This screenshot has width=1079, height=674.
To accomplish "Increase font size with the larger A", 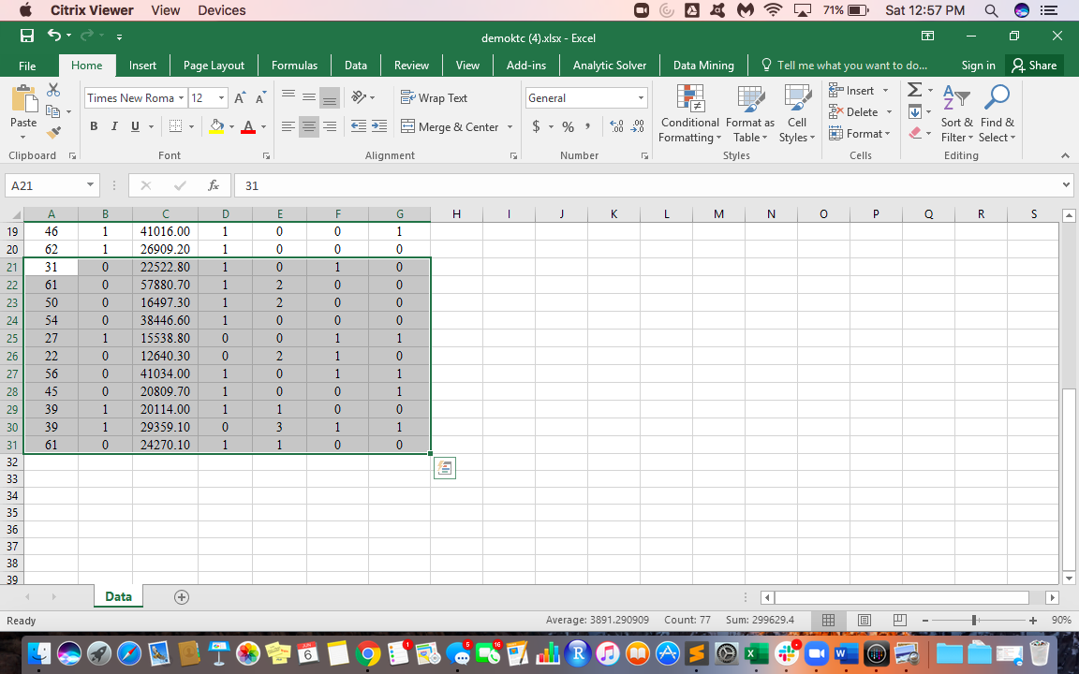I will click(240, 97).
